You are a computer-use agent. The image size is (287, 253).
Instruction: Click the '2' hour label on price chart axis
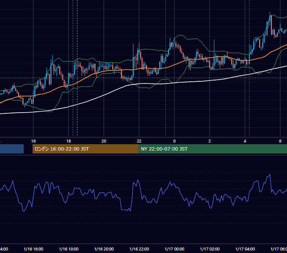[210, 141]
